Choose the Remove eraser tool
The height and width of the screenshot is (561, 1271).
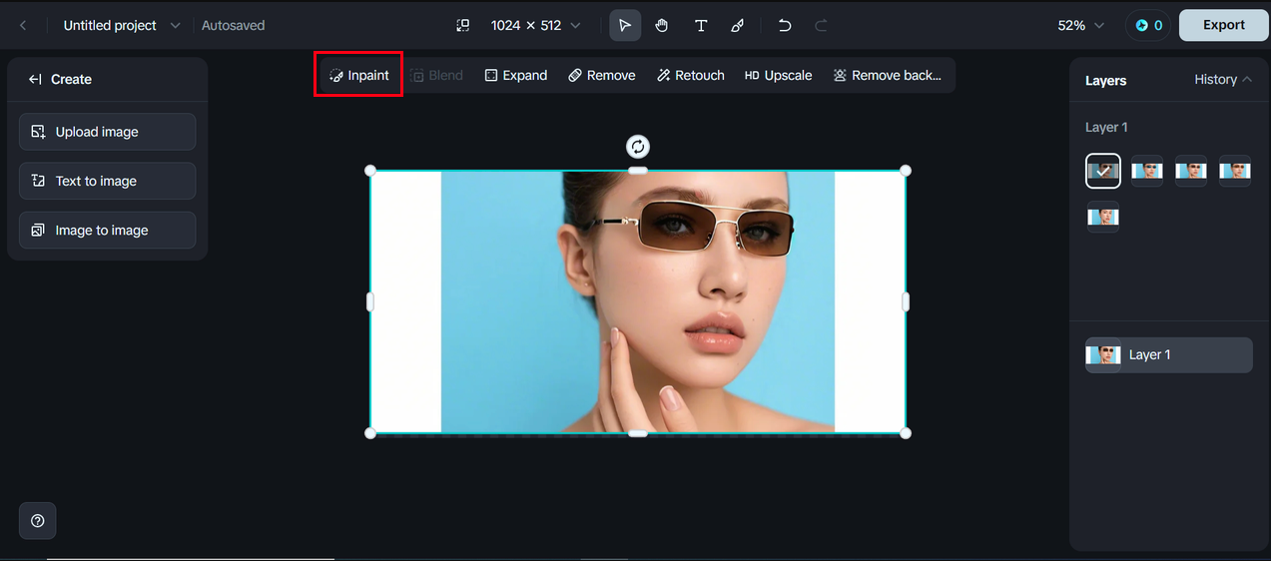point(602,75)
